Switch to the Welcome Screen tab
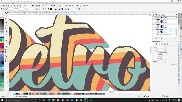 point(13,12)
